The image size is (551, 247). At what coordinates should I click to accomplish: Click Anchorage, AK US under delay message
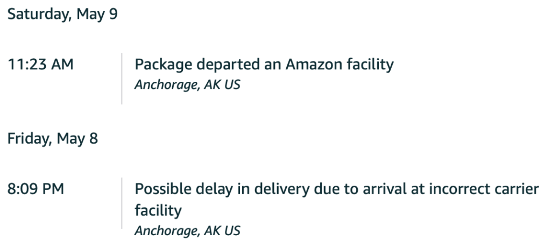coord(188,231)
